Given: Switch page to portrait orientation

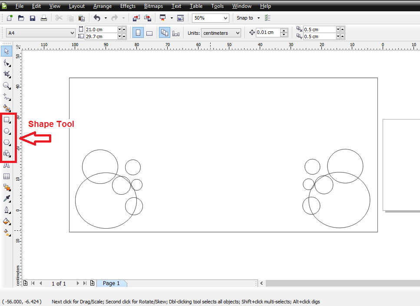Looking at the screenshot, I should (138, 33).
